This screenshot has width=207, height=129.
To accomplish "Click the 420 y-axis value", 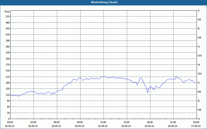I will (8, 35).
